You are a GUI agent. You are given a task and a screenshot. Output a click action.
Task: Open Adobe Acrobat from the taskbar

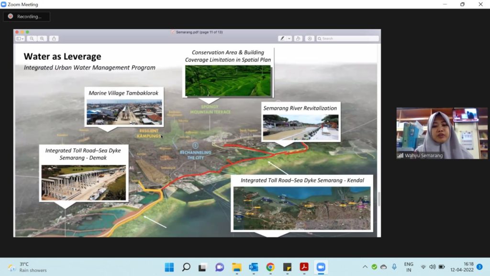point(304,267)
